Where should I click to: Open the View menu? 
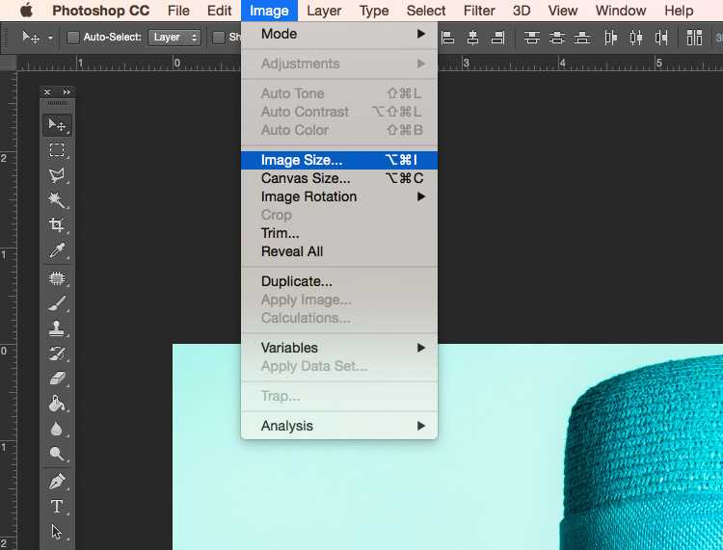pyautogui.click(x=563, y=11)
